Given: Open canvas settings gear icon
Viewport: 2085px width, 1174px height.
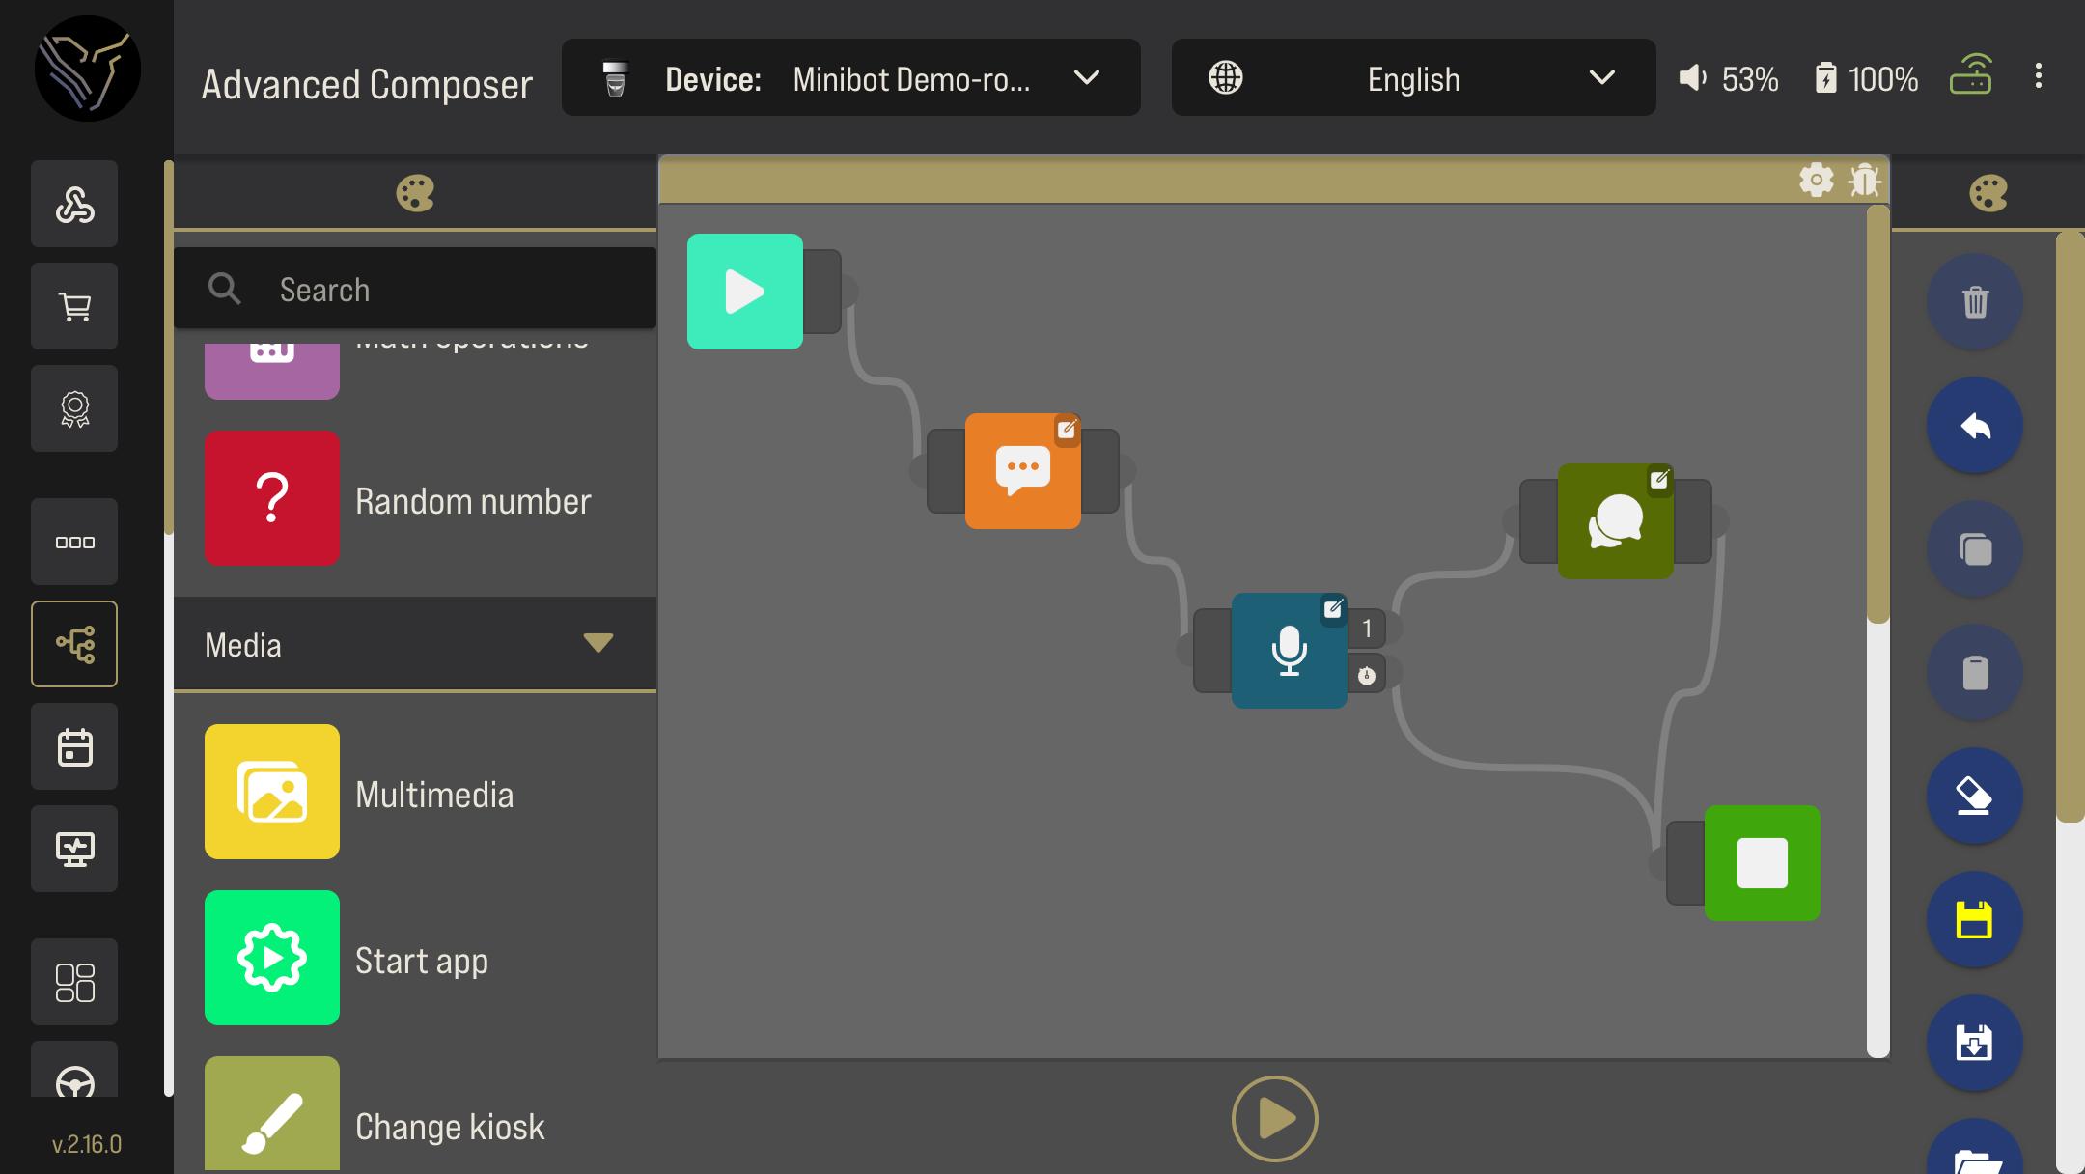Looking at the screenshot, I should pyautogui.click(x=1816, y=181).
